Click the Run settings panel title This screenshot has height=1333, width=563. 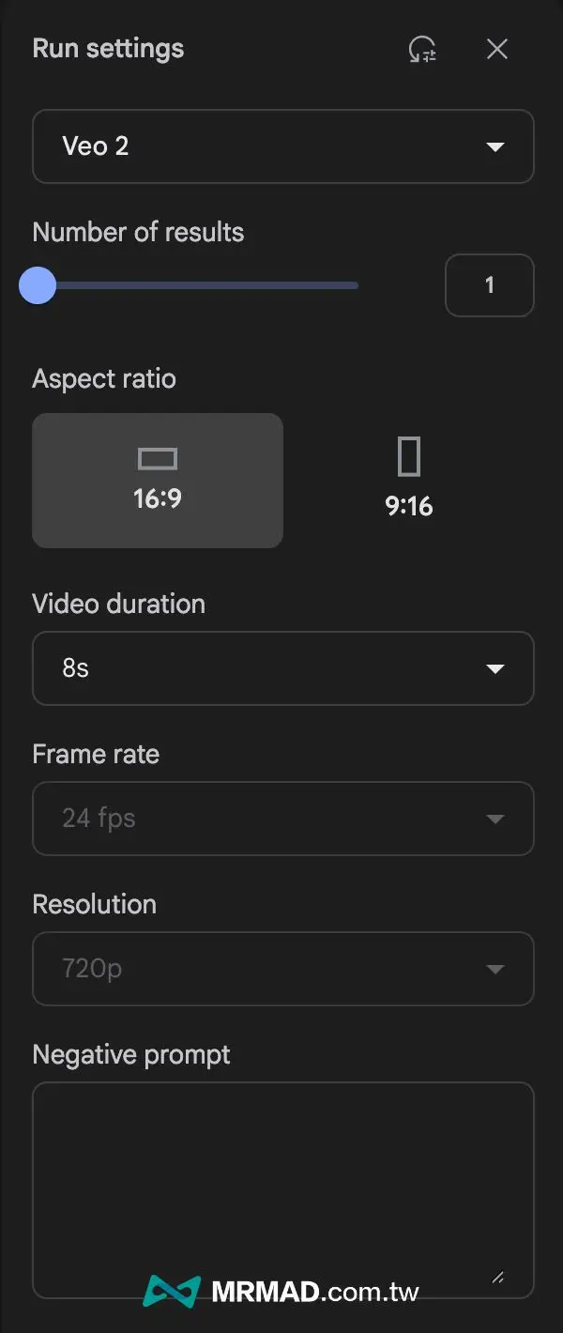tap(108, 49)
